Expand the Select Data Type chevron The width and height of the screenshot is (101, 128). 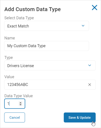(x=83, y=26)
